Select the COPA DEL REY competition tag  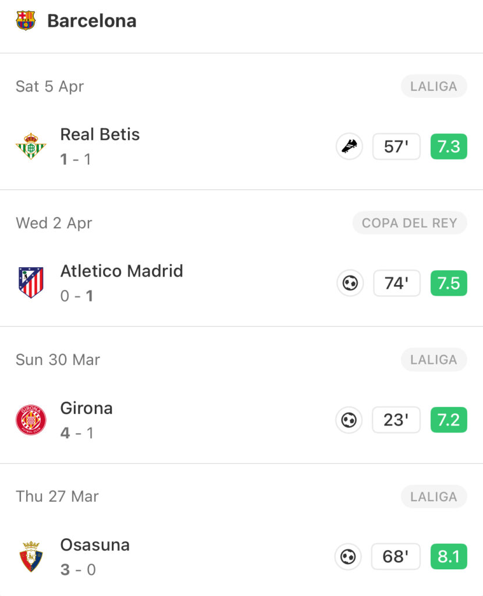pos(410,223)
